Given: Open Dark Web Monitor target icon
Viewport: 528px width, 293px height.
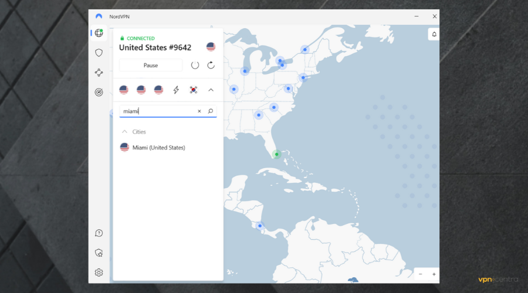Looking at the screenshot, I should tap(99, 92).
